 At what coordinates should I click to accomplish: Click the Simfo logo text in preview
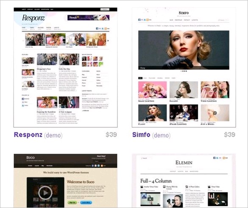[x=184, y=13]
